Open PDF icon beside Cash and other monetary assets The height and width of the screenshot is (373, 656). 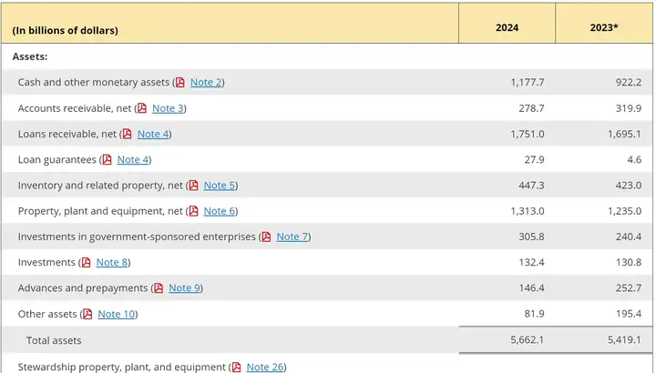click(x=179, y=82)
